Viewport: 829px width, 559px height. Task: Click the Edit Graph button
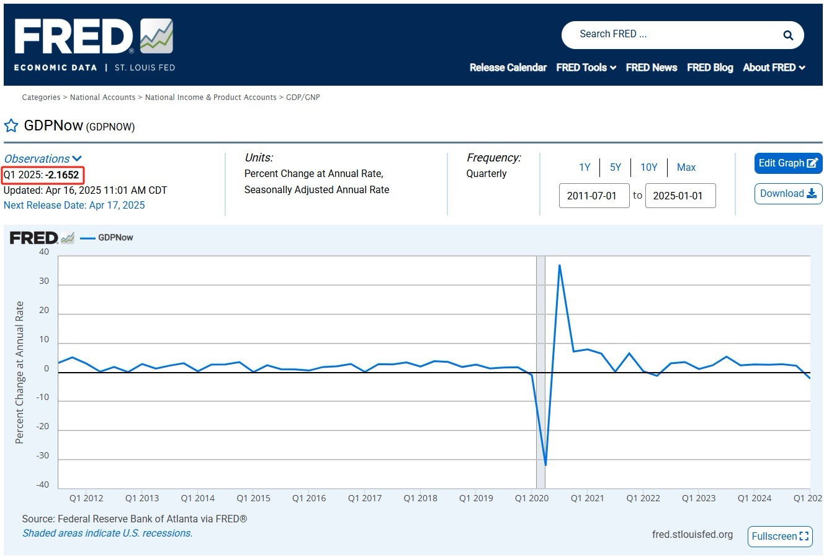(x=788, y=163)
